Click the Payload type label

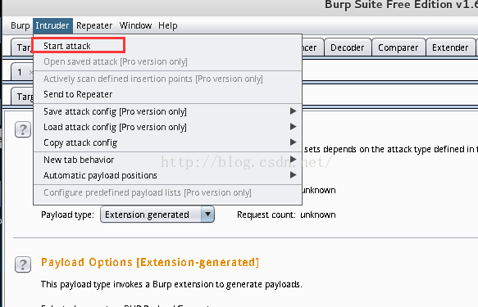(67, 214)
